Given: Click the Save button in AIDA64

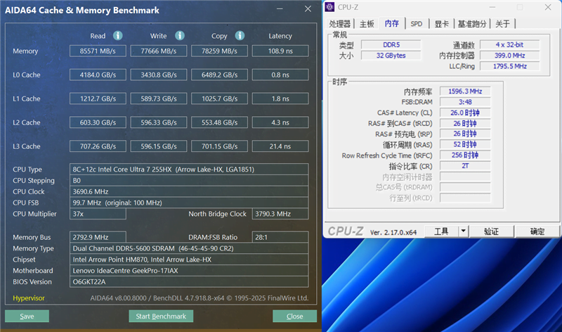Looking at the screenshot, I should click(x=27, y=317).
